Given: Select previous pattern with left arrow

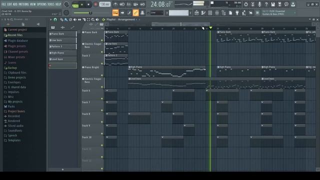Looking at the screenshot, I should point(166,13).
